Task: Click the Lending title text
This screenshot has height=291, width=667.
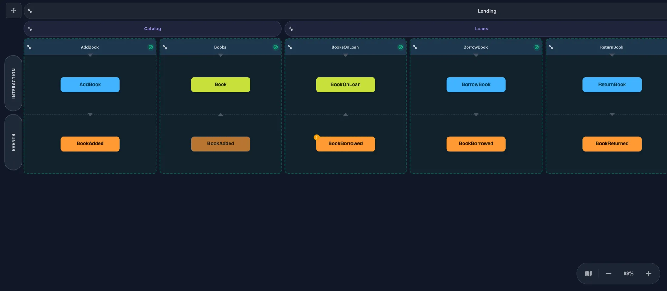Action: point(487,11)
